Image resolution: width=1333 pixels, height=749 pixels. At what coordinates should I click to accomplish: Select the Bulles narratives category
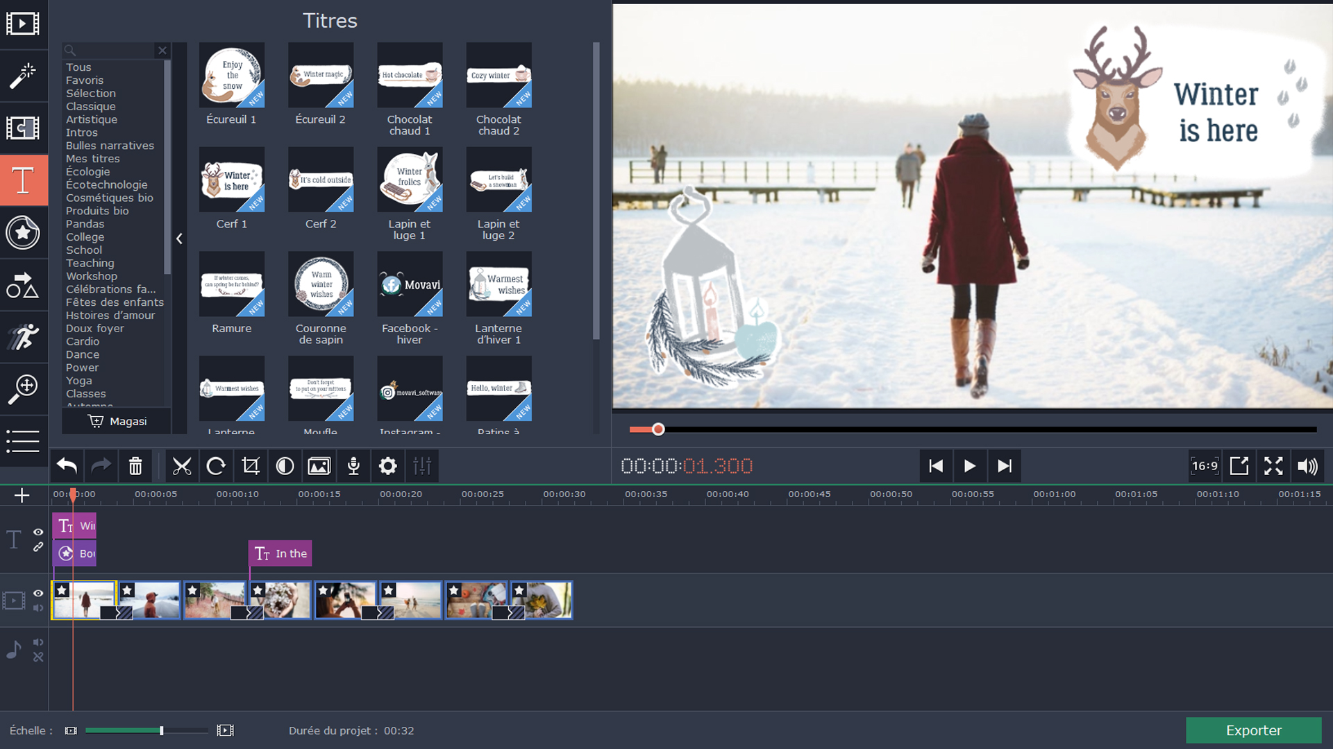point(110,146)
